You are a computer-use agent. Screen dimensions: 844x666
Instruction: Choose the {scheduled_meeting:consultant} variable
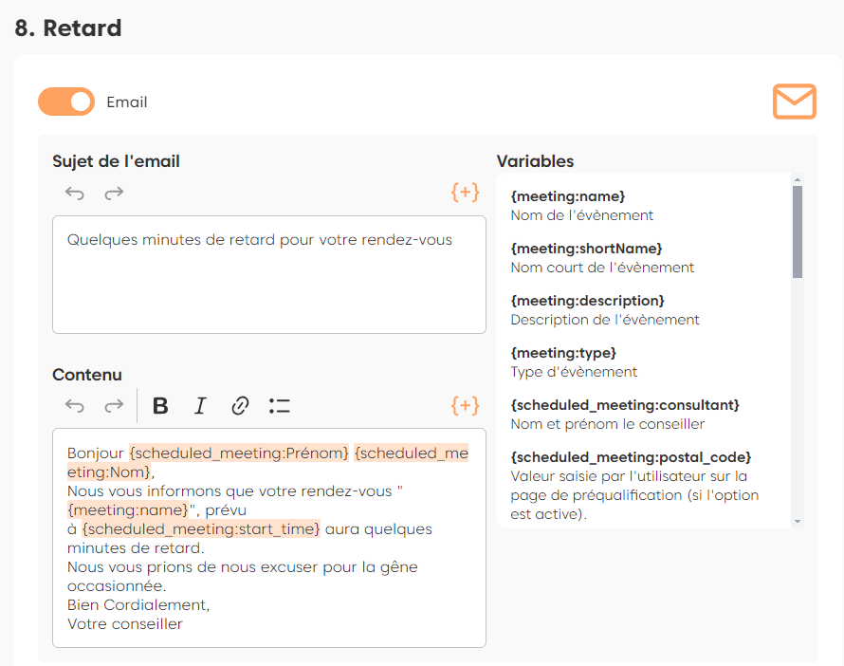click(x=625, y=405)
